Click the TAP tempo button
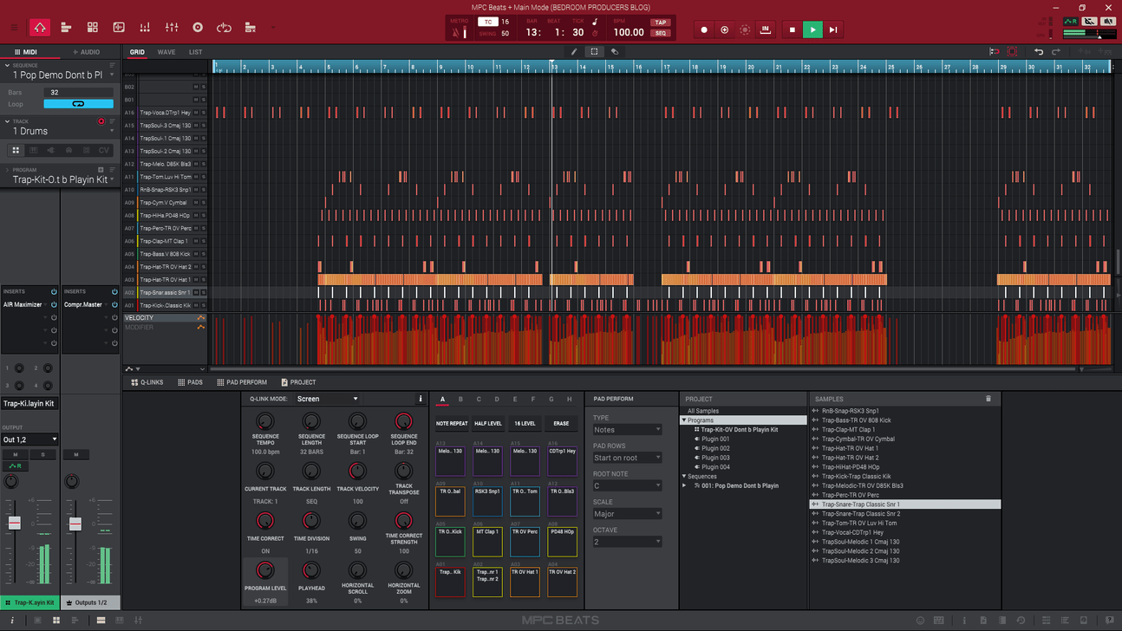1122x631 pixels. [660, 23]
